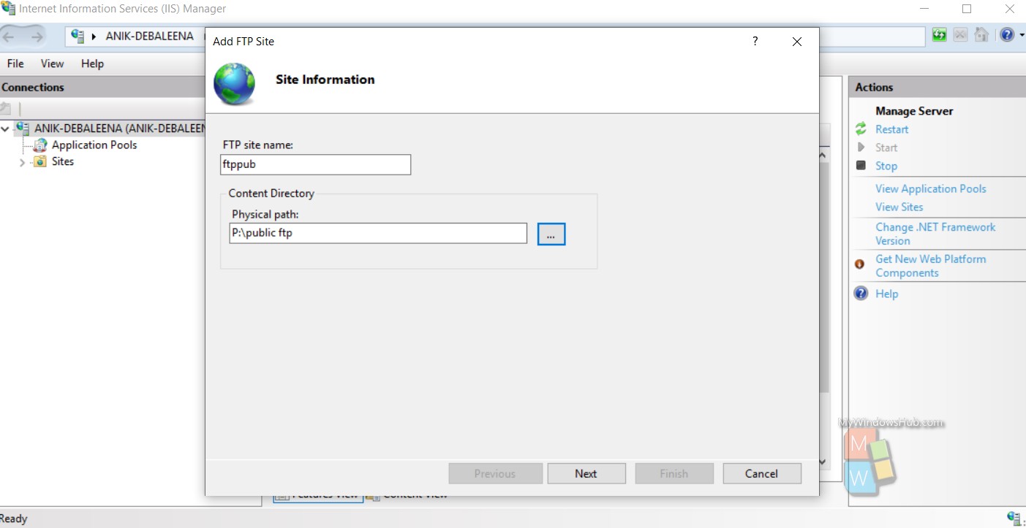The height and width of the screenshot is (528, 1026).
Task: Browse for physical path with ellipsis button
Action: [551, 234]
